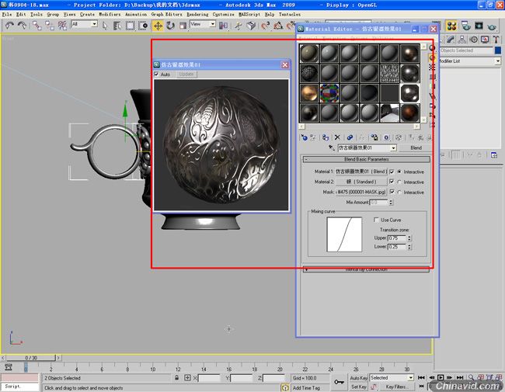Click Pick Material from Object eyedropper
The width and height of the screenshot is (505, 392).
[332, 147]
